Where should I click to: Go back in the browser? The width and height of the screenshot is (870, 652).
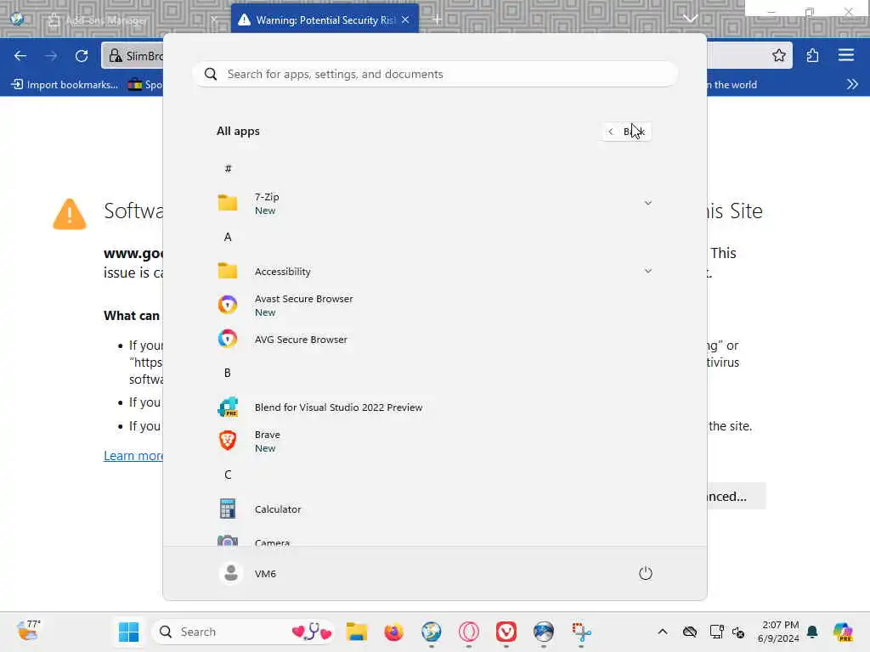tap(20, 55)
